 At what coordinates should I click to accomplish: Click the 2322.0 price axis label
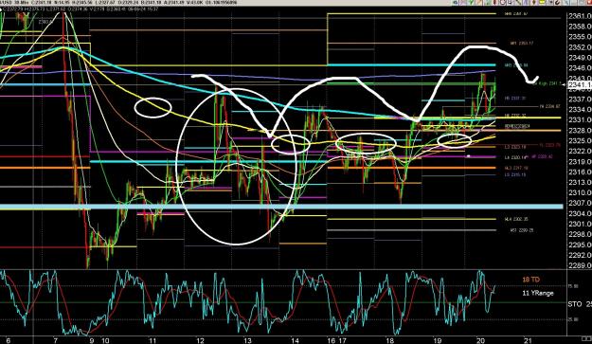point(581,152)
